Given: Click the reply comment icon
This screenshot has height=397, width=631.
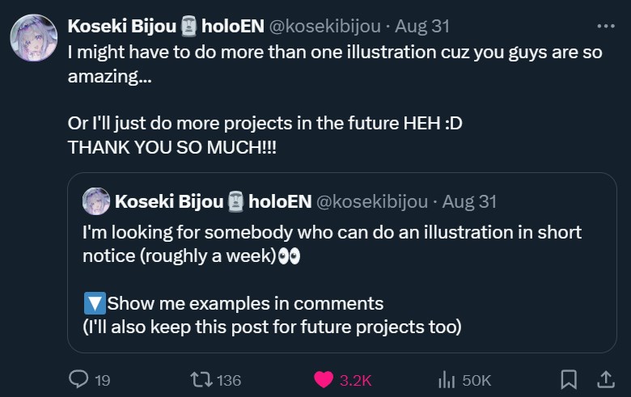Looking at the screenshot, I should coord(78,379).
